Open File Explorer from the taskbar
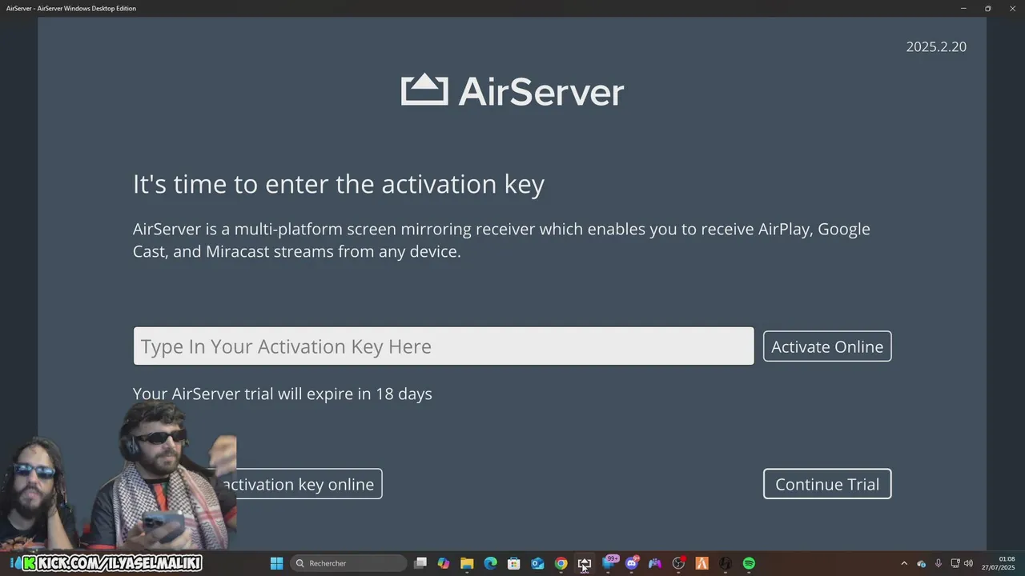Image resolution: width=1025 pixels, height=576 pixels. (x=467, y=563)
